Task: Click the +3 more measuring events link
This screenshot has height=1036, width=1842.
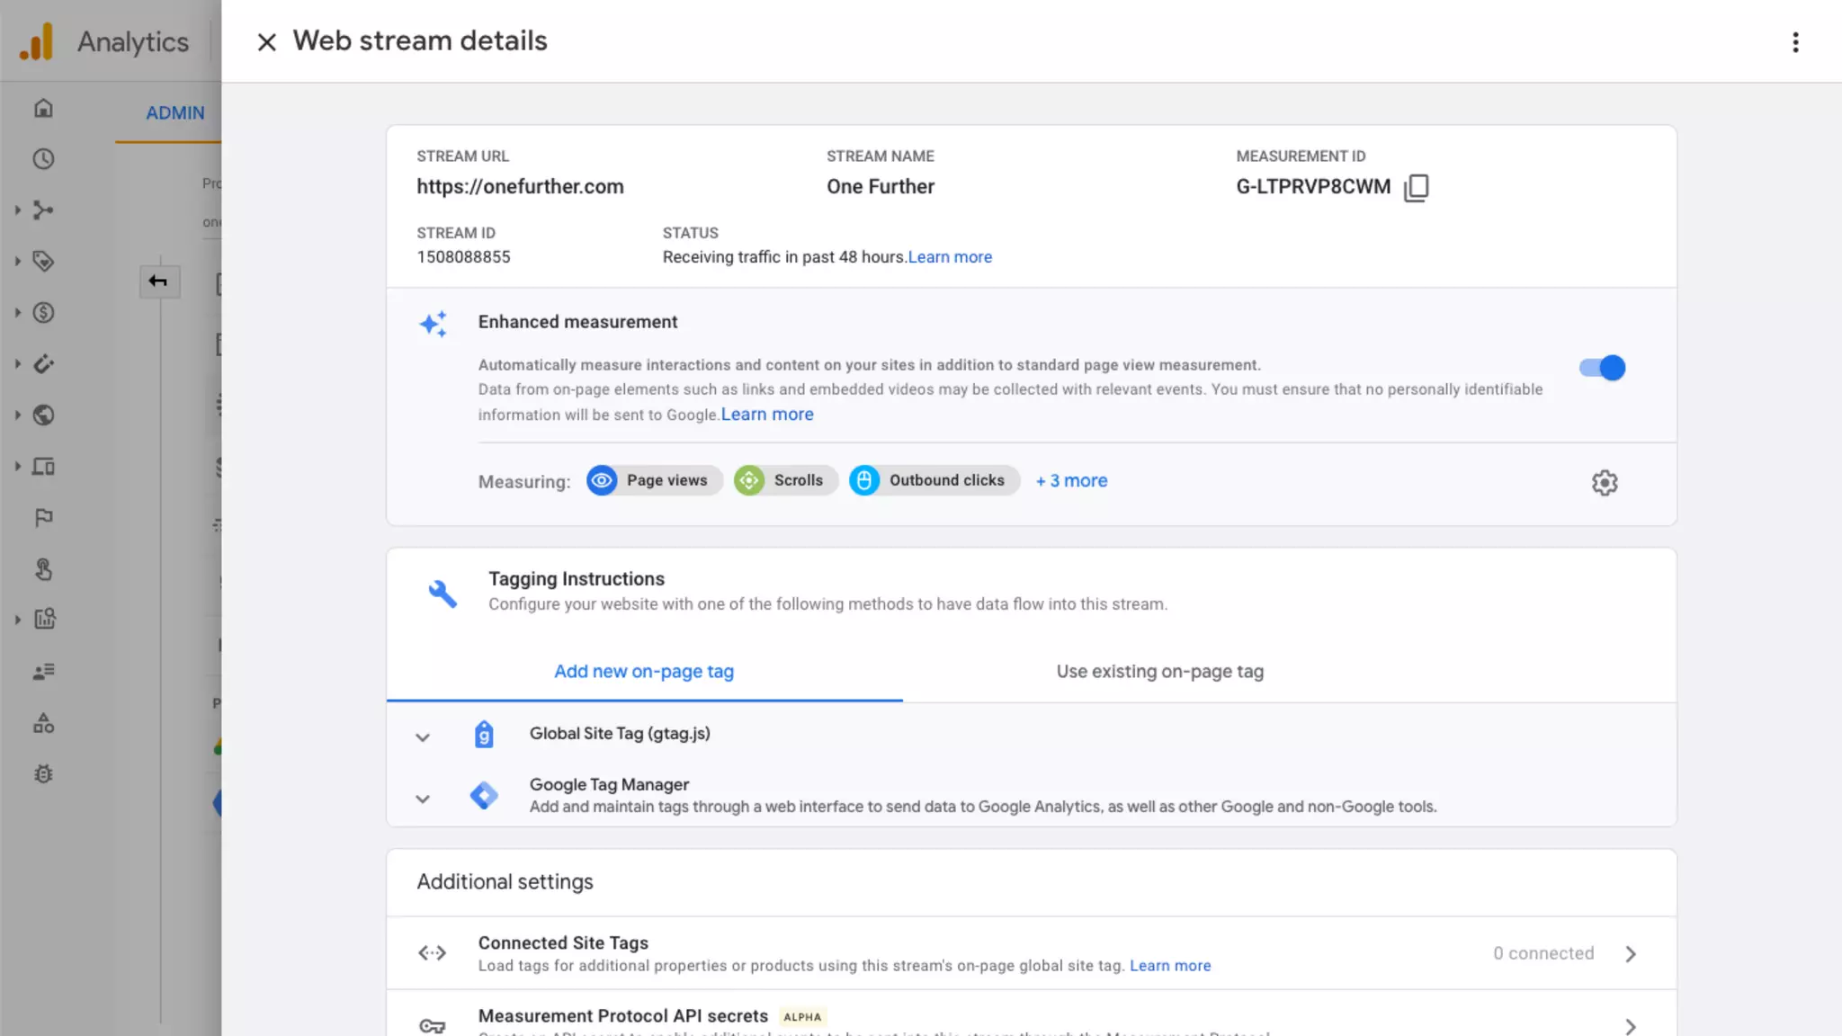Action: [1071, 481]
